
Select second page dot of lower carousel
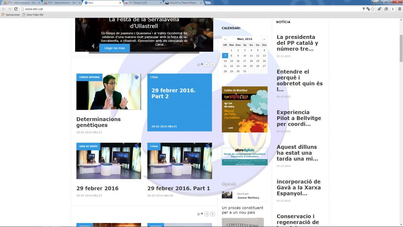pyautogui.click(x=202, y=214)
